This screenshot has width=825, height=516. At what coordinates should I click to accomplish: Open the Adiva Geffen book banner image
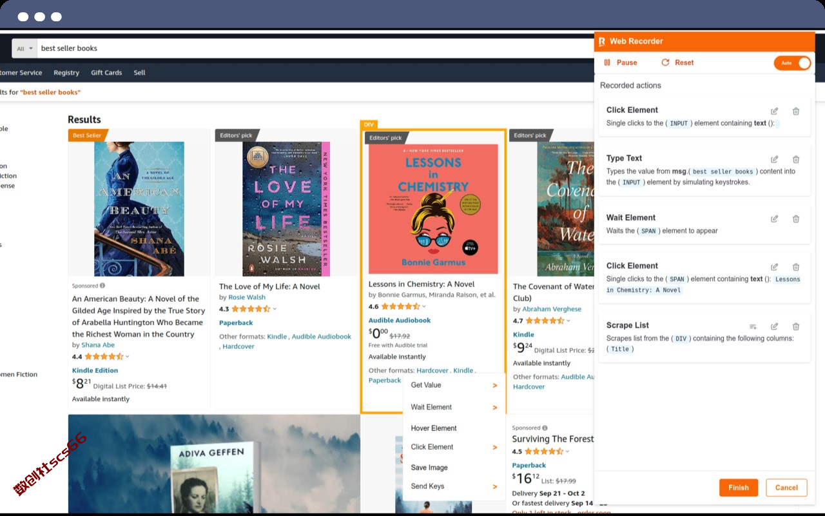(214, 464)
